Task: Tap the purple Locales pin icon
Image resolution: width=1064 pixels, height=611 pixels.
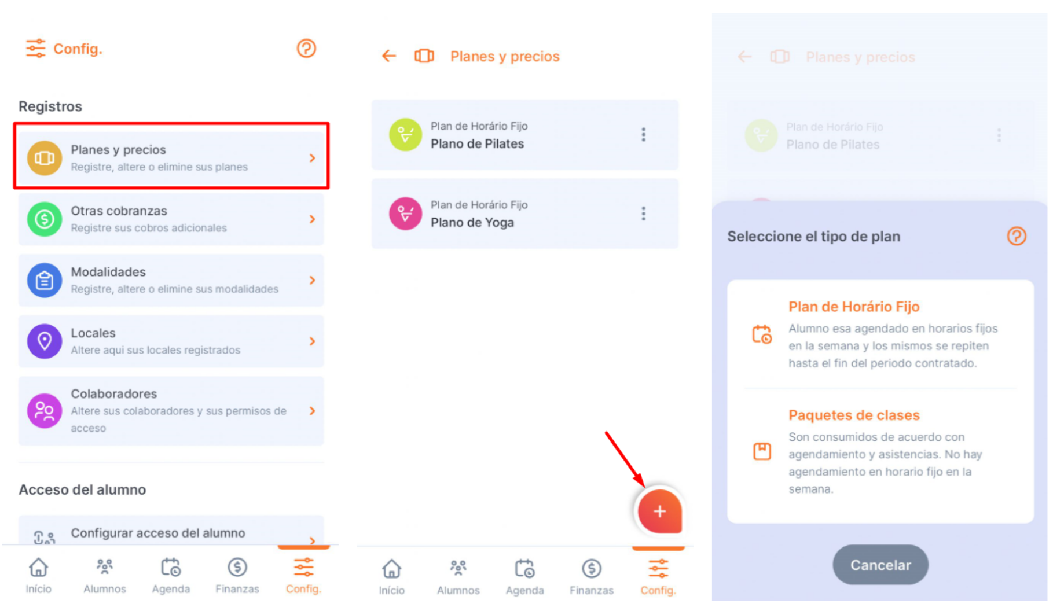Action: [x=45, y=341]
